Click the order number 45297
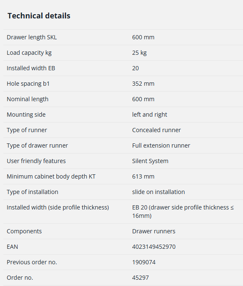The image size is (243, 286). [x=140, y=278]
